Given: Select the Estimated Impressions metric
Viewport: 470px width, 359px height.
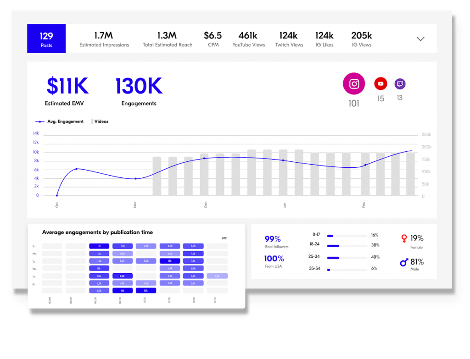Looking at the screenshot, I should tap(104, 39).
